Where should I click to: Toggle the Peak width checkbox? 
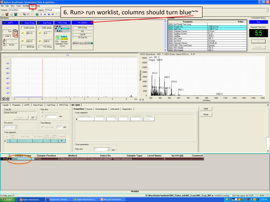(42, 127)
